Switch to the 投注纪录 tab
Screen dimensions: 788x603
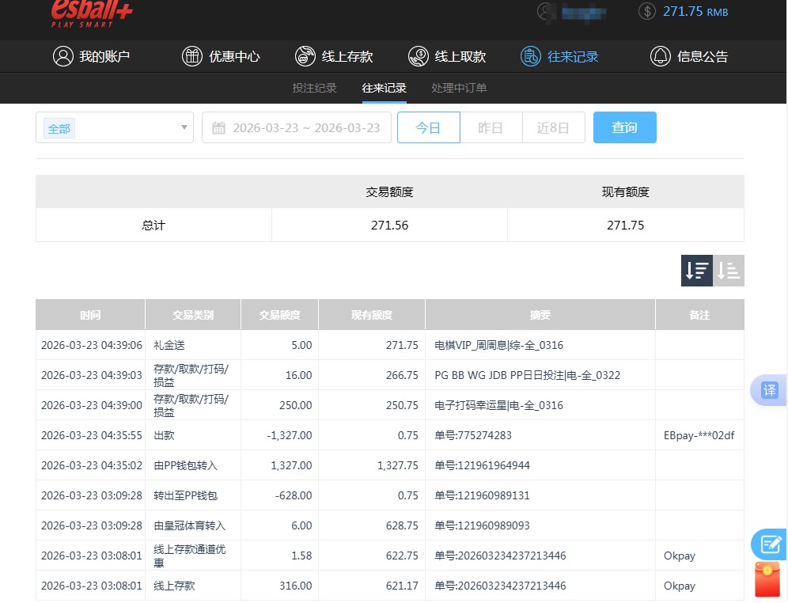314,88
